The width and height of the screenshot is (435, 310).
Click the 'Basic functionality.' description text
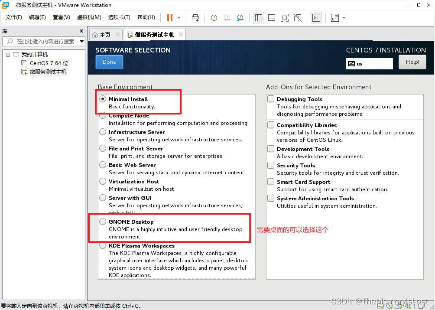[x=132, y=107]
